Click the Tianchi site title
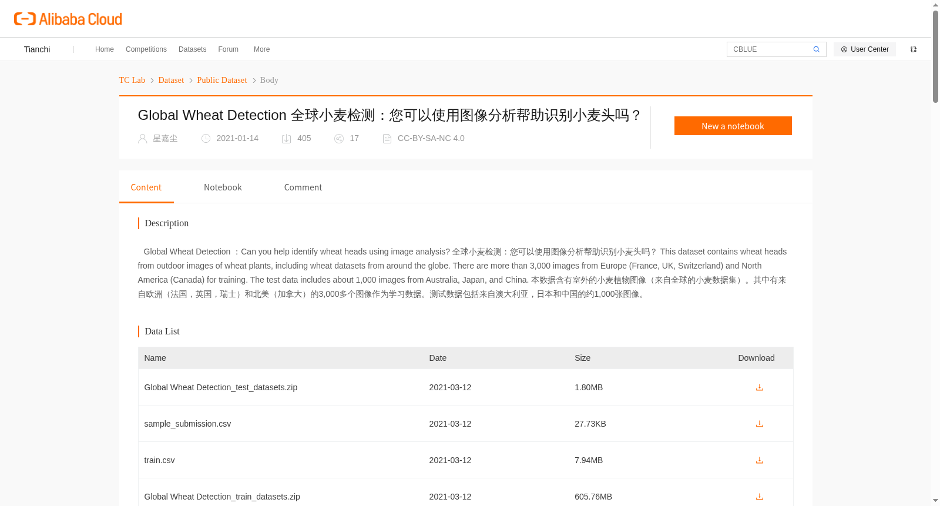 coord(37,49)
